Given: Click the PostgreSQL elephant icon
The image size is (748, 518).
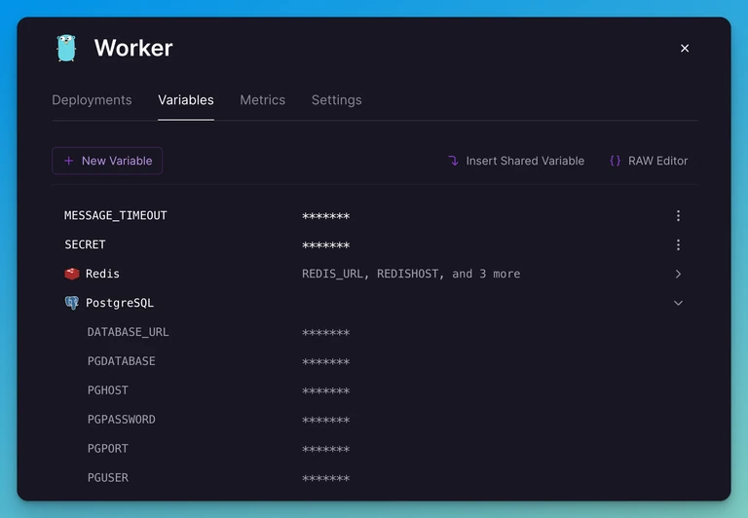Looking at the screenshot, I should 72,303.
